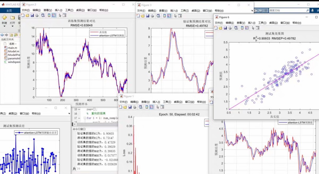Open 文件(F) menu in Figure 2
The height and width of the screenshot is (174, 319).
coord(26,10)
